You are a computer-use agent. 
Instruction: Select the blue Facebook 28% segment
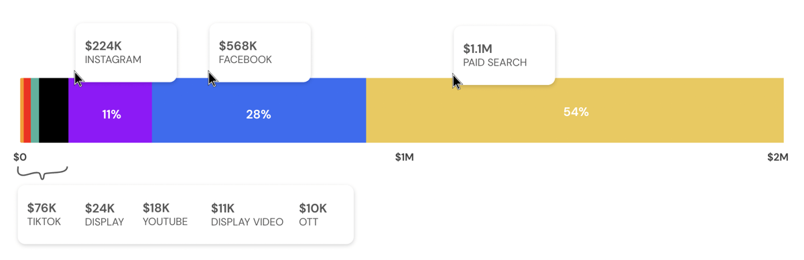click(259, 111)
